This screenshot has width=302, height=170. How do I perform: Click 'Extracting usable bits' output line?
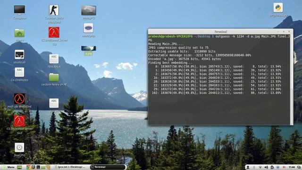point(182,51)
